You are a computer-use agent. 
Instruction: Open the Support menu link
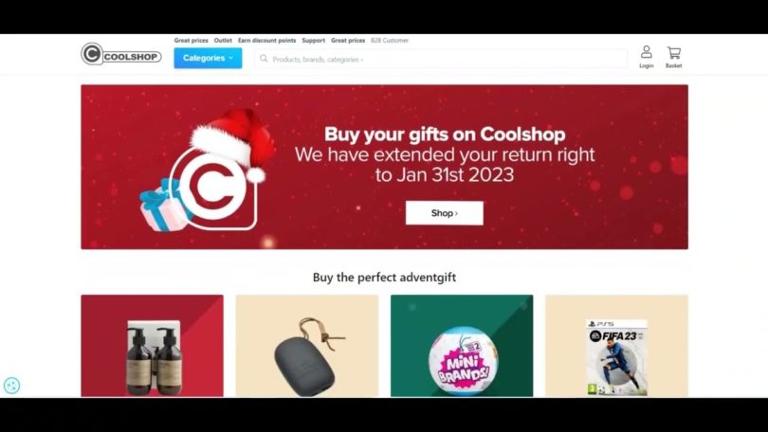314,41
